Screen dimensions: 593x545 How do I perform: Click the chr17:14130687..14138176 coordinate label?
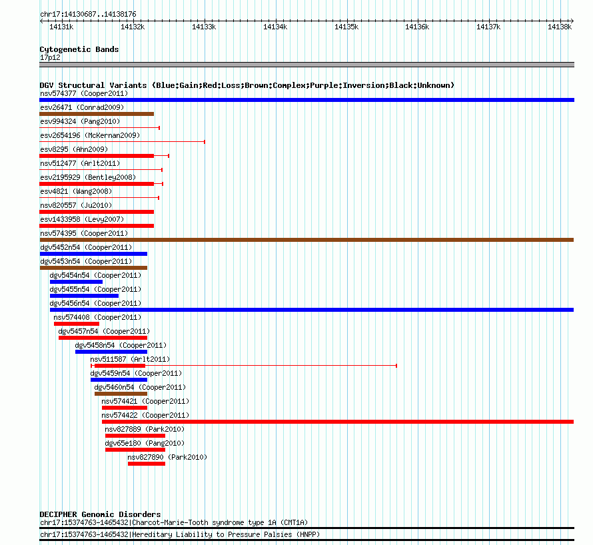tap(88, 14)
